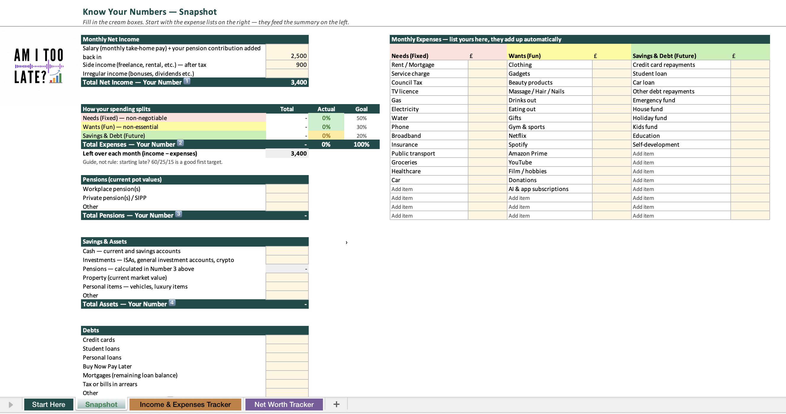Click the Buy Now Pay Later value cell
The height and width of the screenshot is (414, 786).
coord(287,366)
